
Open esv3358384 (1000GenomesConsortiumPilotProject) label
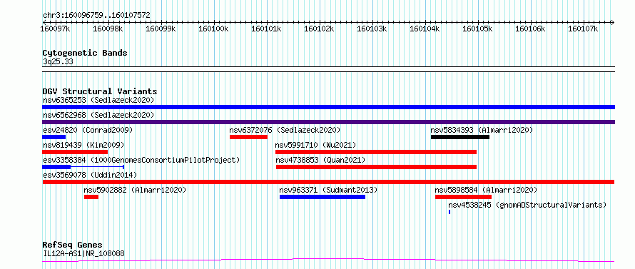click(x=141, y=160)
